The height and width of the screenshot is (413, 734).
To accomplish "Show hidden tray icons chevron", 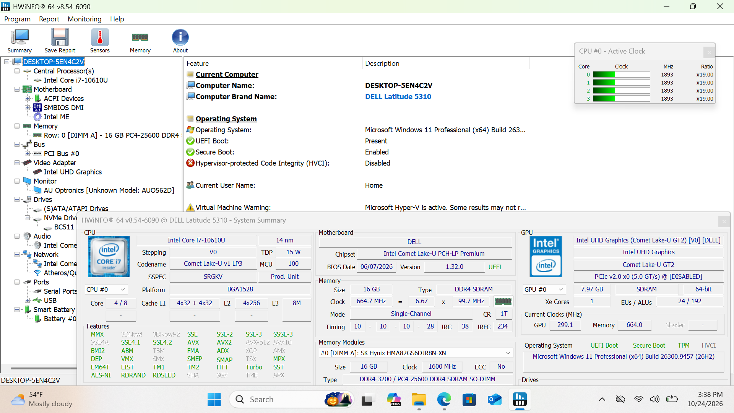I will (x=602, y=400).
